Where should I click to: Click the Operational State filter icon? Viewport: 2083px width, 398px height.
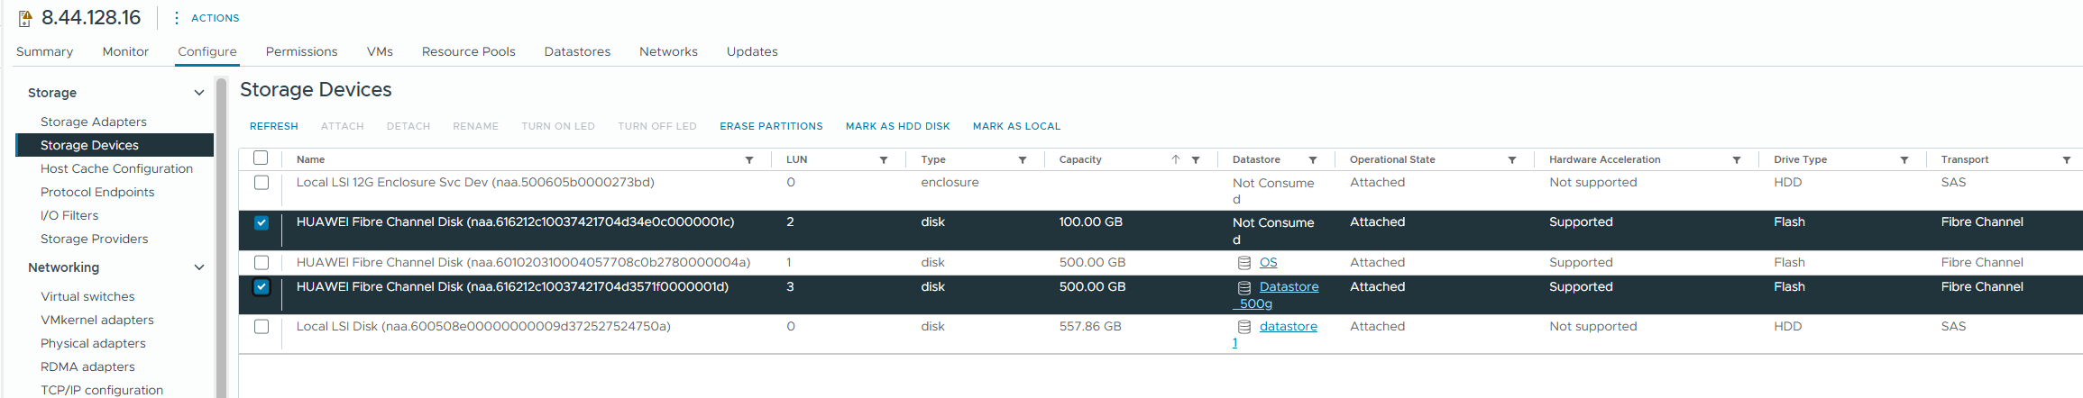coord(1512,160)
